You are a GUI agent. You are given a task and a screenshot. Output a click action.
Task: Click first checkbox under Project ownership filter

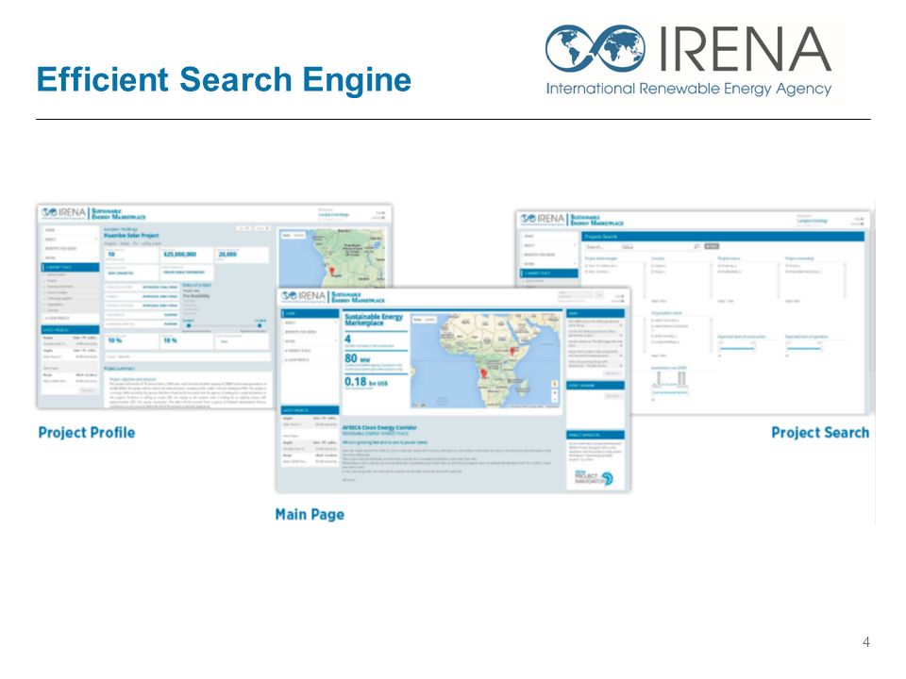pos(787,266)
